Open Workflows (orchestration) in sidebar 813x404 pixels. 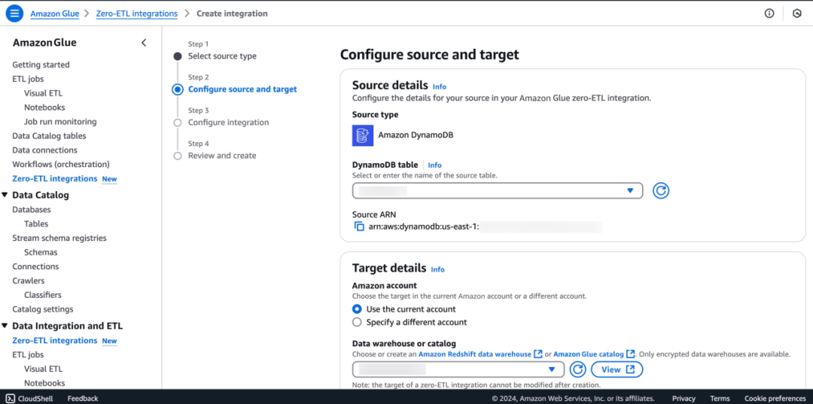[61, 164]
